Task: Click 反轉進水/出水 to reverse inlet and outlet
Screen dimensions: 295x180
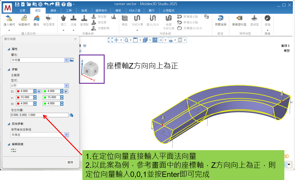Action: (x=193, y=28)
